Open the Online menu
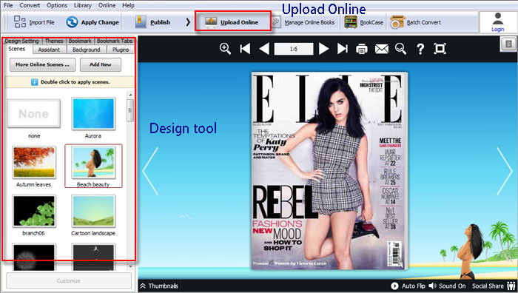518x293 pixels. click(107, 5)
